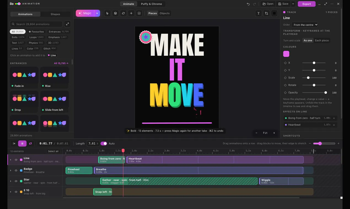Toggle the X keyframe diamond
The image size is (350, 209).
tap(285, 63)
